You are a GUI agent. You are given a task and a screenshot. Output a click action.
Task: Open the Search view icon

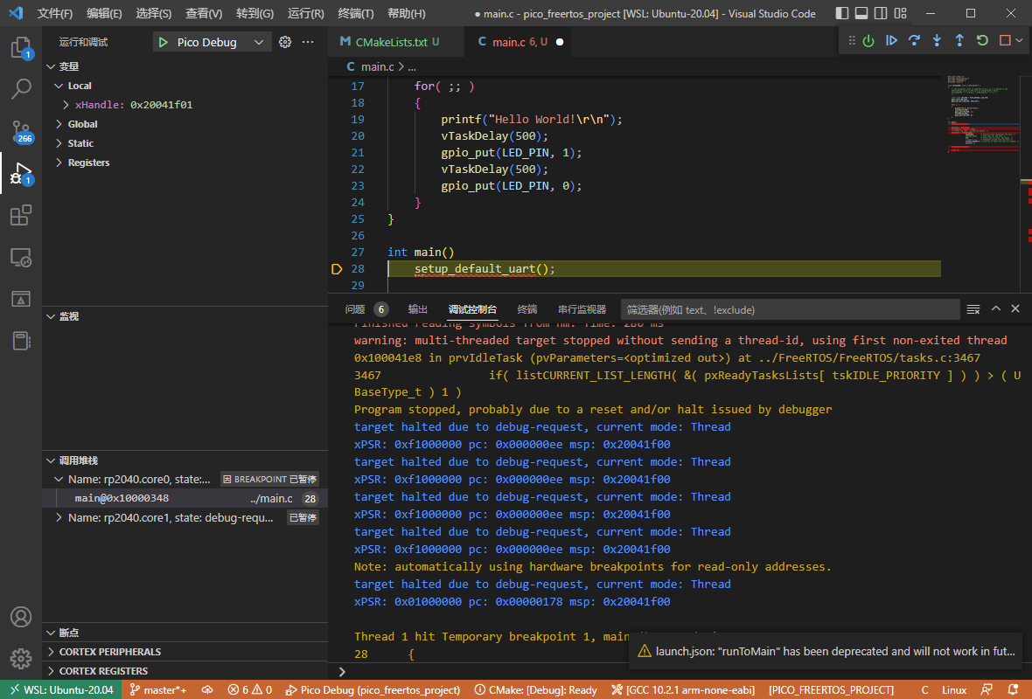click(x=21, y=88)
